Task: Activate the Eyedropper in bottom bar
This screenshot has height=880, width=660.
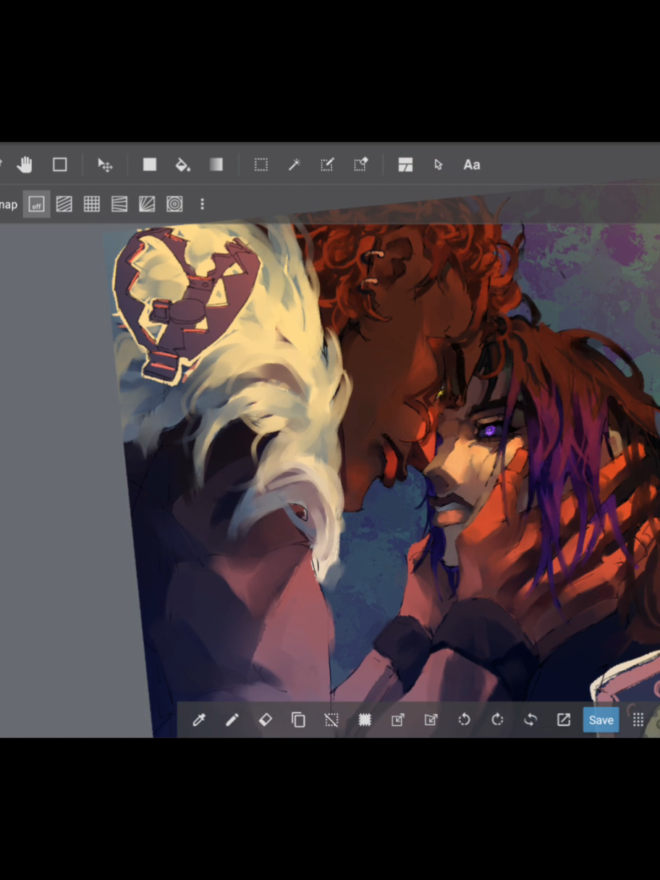Action: tap(199, 720)
